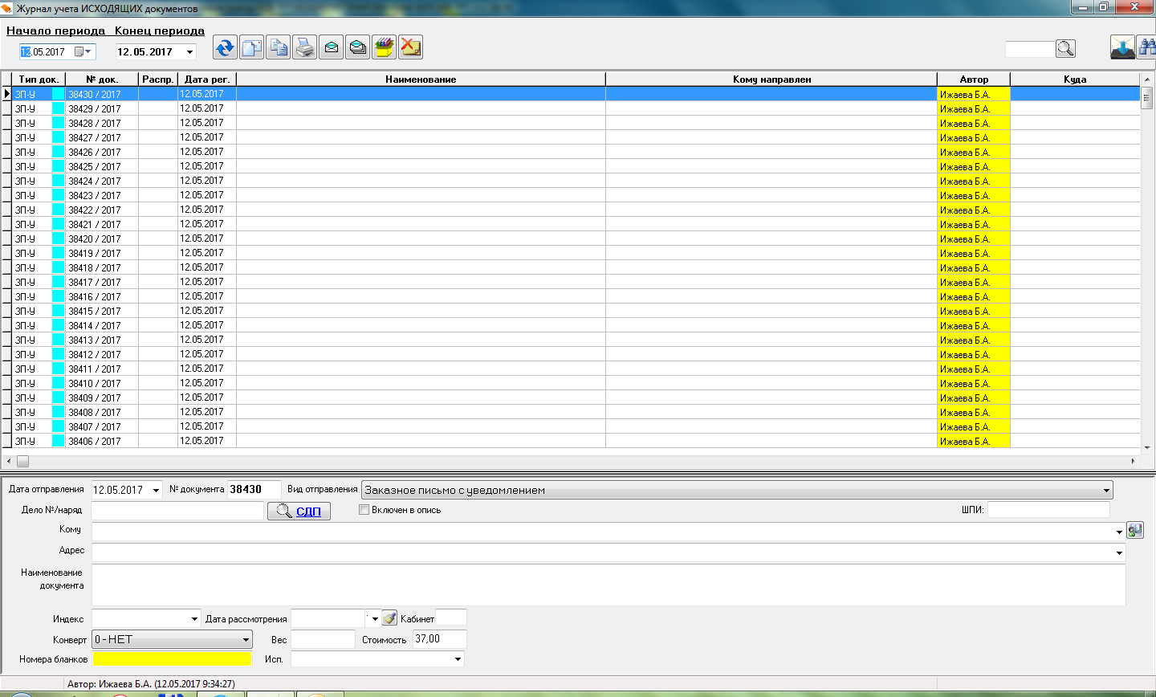Click the ШПИ input field
Image resolution: width=1156 pixels, height=697 pixels.
(1048, 510)
